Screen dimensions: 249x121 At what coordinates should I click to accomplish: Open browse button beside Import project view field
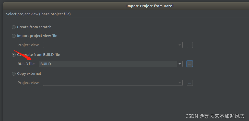[189, 45]
